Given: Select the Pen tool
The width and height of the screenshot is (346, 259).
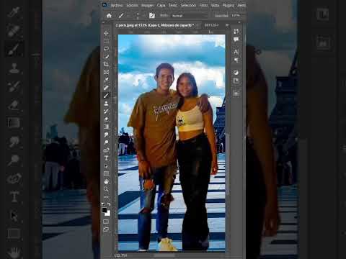Looking at the screenshot, I should pos(106,150).
